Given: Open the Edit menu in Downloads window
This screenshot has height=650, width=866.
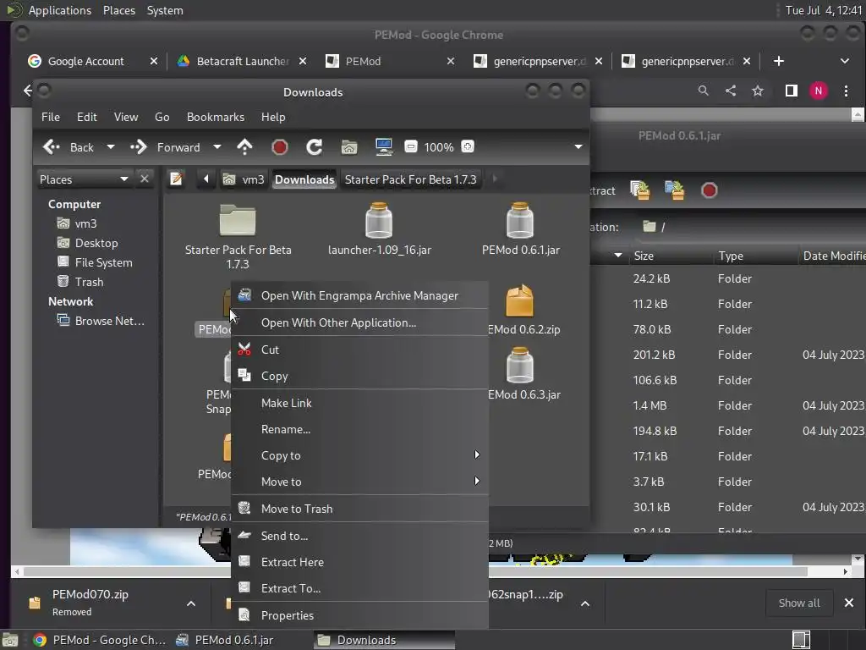Looking at the screenshot, I should 87,117.
